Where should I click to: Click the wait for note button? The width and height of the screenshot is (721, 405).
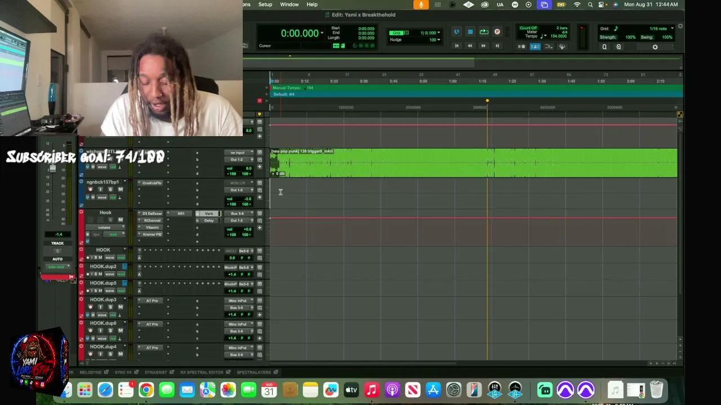pyautogui.click(x=522, y=47)
